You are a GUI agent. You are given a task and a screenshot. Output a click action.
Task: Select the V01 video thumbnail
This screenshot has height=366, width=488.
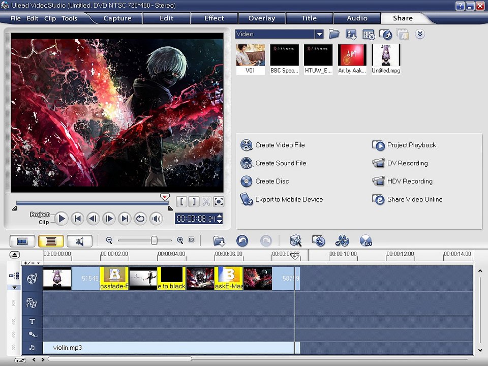tap(250, 59)
